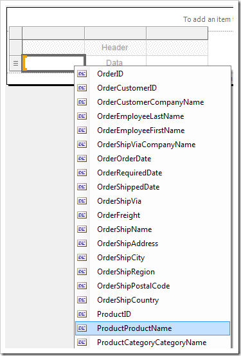Choose OrderCustomerID from the field list
The width and height of the screenshot is (241, 356).
point(152,87)
